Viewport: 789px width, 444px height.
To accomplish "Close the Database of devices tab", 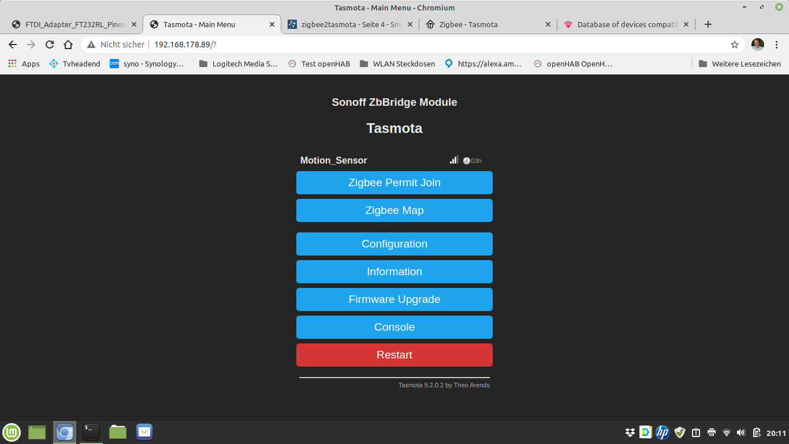I will [686, 24].
